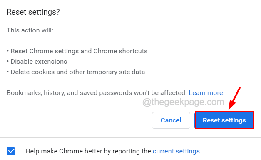Click the "Help make Chrome better" label
The image size is (261, 160).
88,151
